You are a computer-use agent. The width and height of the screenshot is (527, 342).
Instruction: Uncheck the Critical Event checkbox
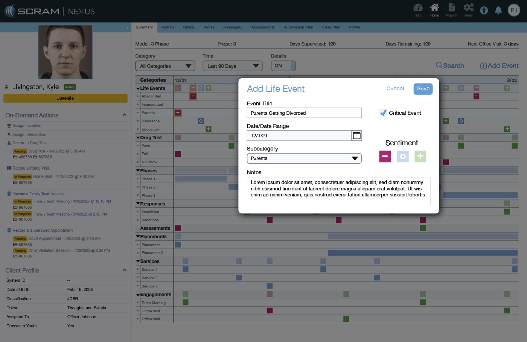click(383, 113)
